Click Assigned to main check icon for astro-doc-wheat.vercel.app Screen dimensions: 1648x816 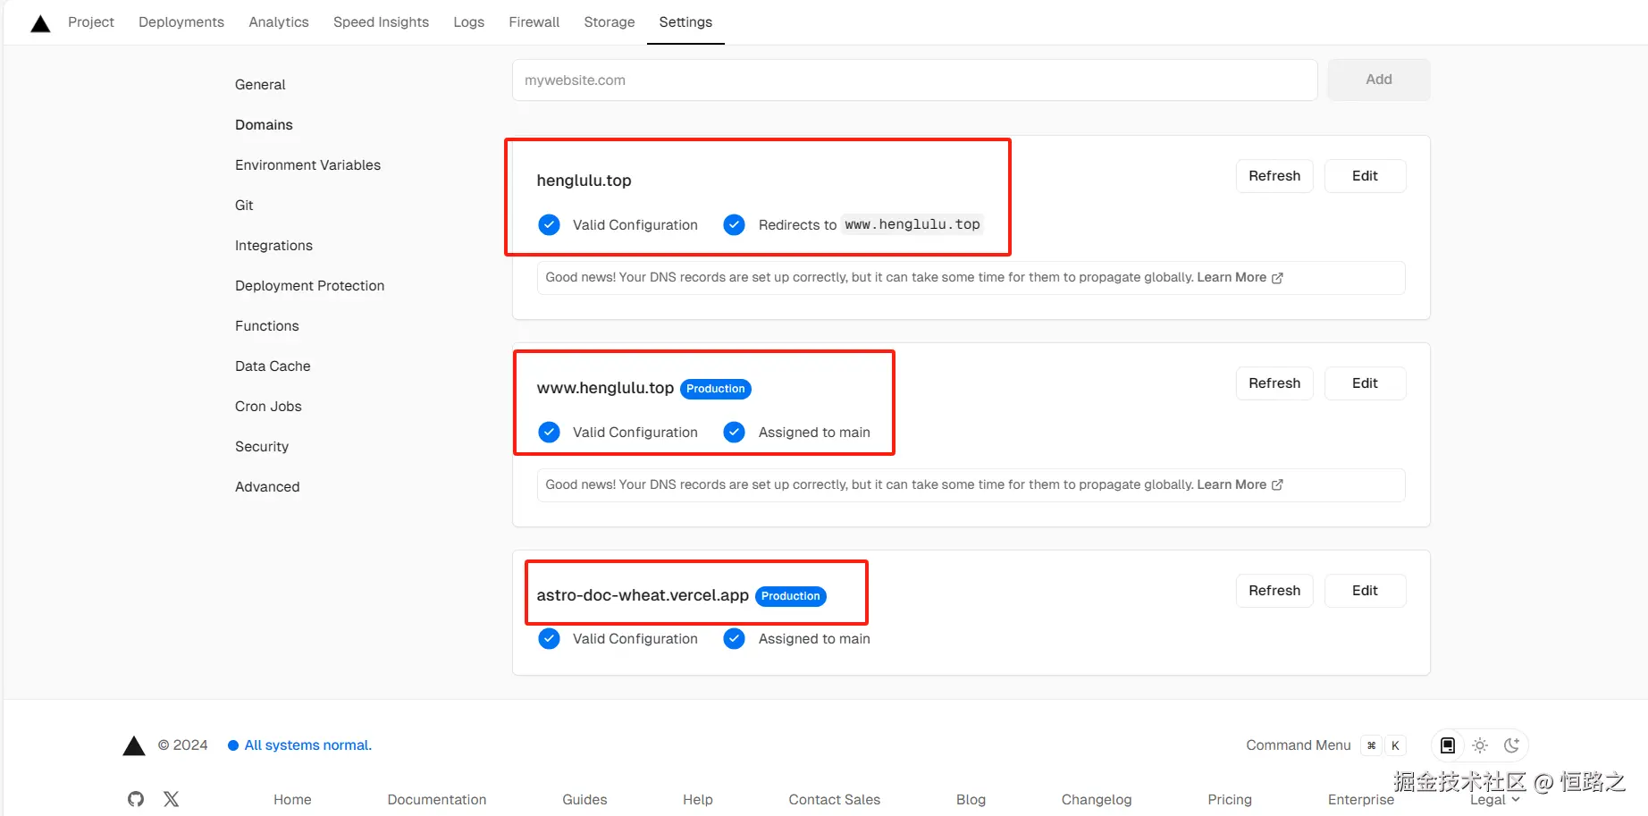click(735, 638)
